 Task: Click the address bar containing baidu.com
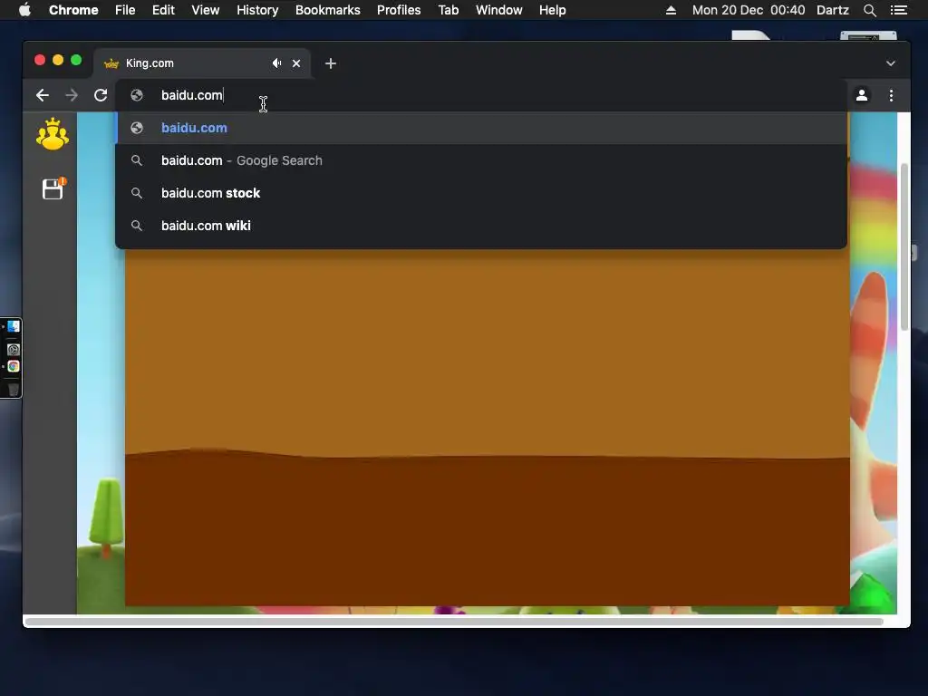point(481,95)
